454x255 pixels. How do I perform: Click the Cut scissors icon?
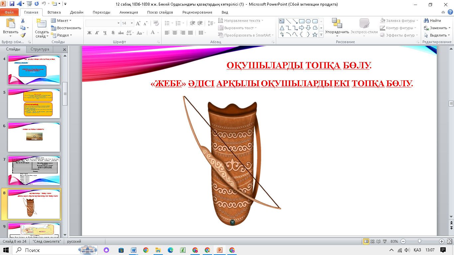23,21
